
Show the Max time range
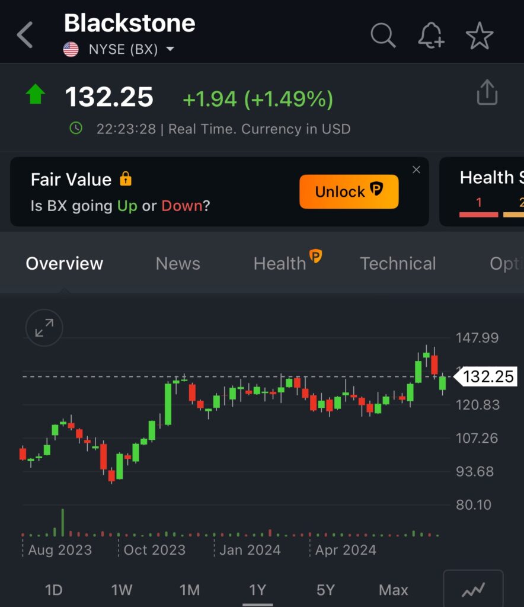(x=394, y=590)
